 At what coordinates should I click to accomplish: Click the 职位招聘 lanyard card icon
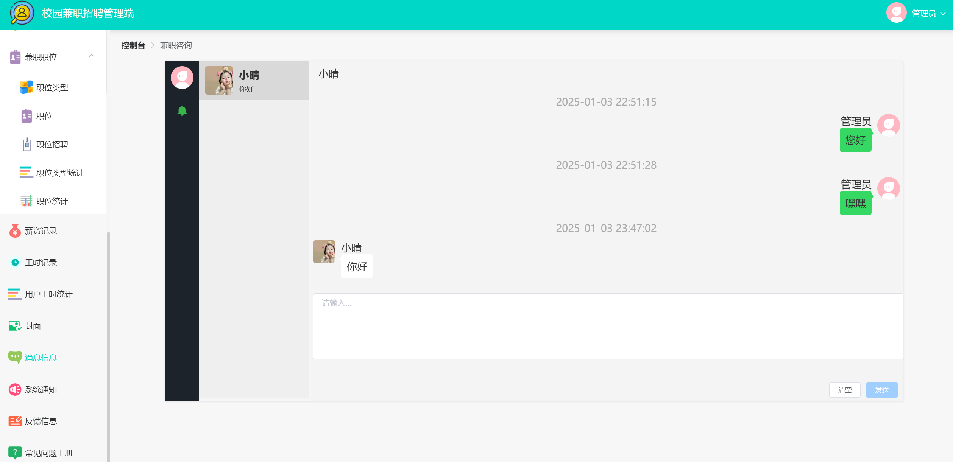27,144
